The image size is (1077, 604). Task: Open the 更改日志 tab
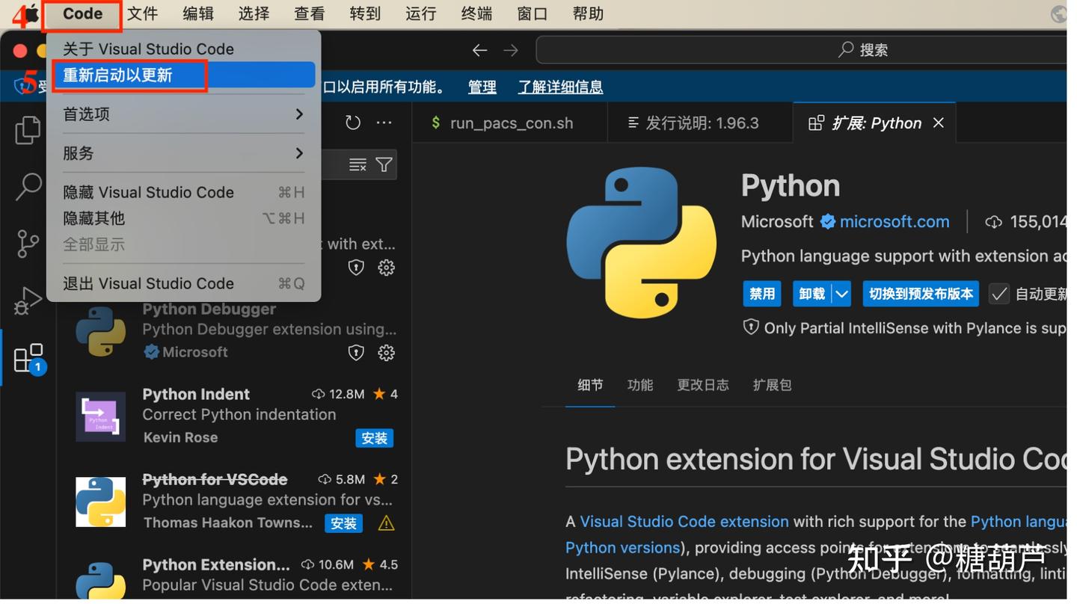[x=703, y=385]
